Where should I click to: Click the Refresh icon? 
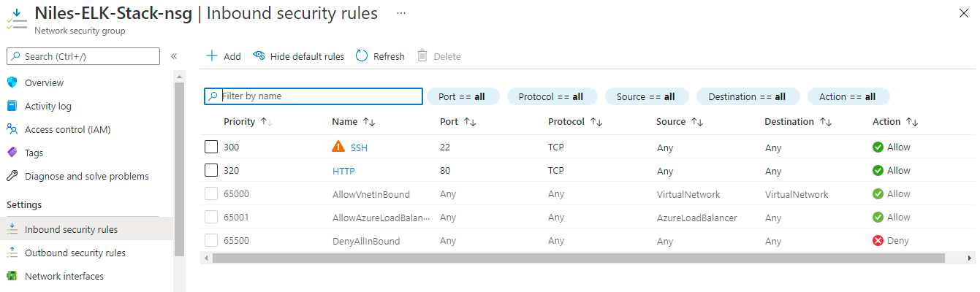362,56
